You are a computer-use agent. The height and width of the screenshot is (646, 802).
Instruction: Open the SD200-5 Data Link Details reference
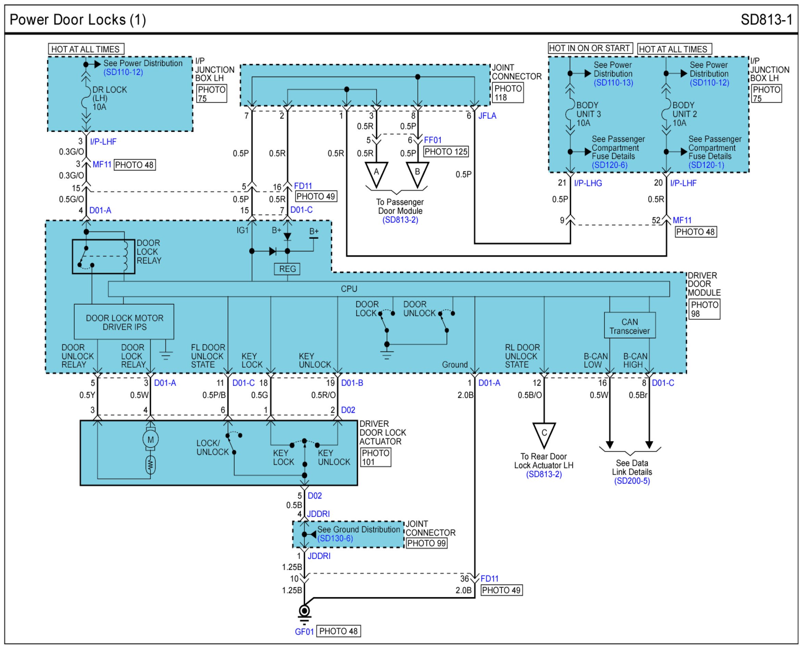click(632, 481)
